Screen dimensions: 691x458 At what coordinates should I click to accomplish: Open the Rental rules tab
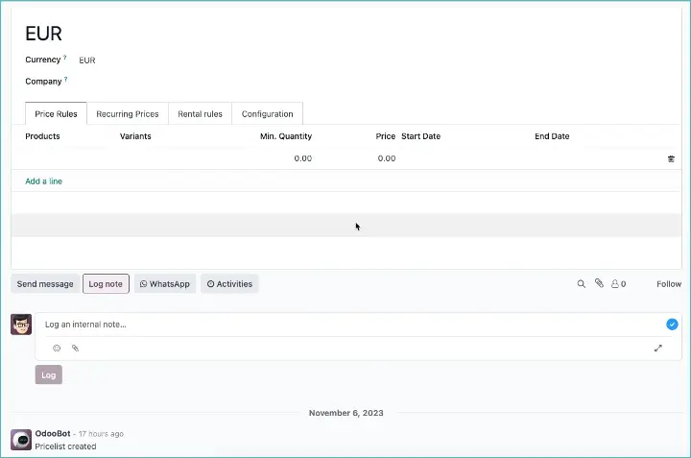[x=200, y=114]
